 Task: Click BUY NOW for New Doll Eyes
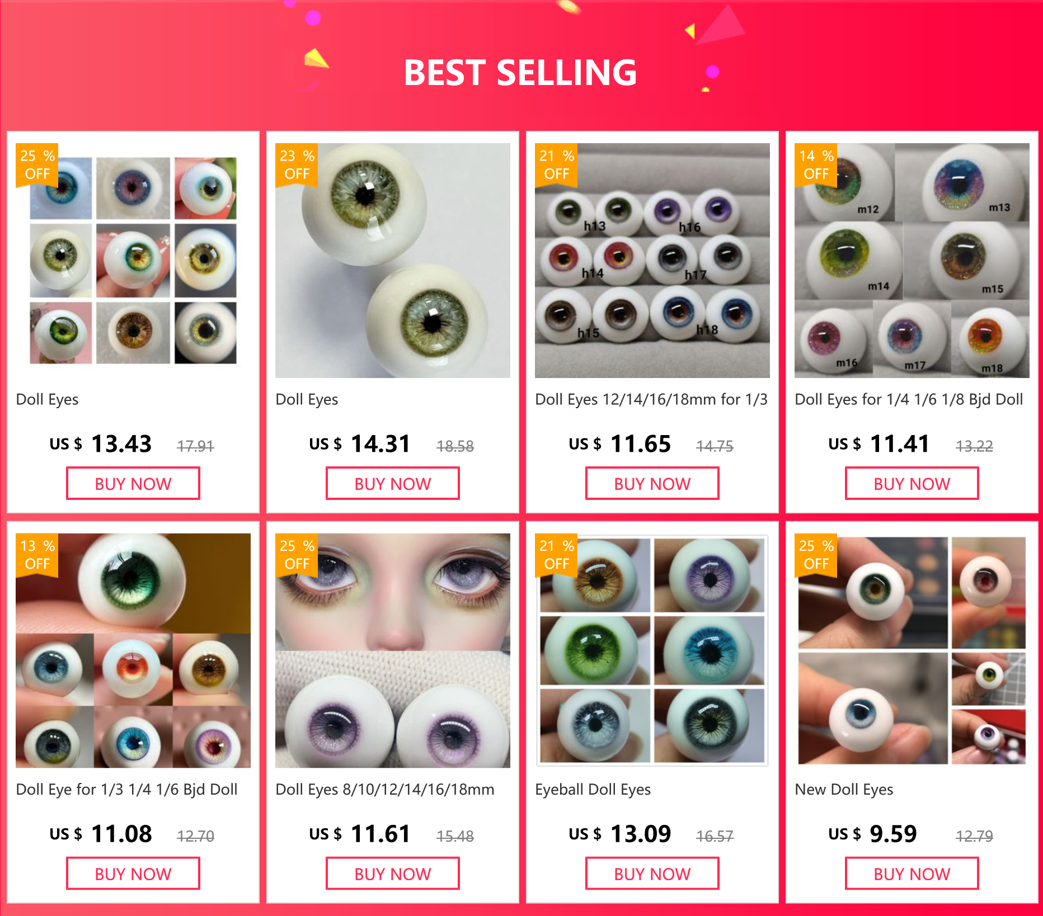912,873
